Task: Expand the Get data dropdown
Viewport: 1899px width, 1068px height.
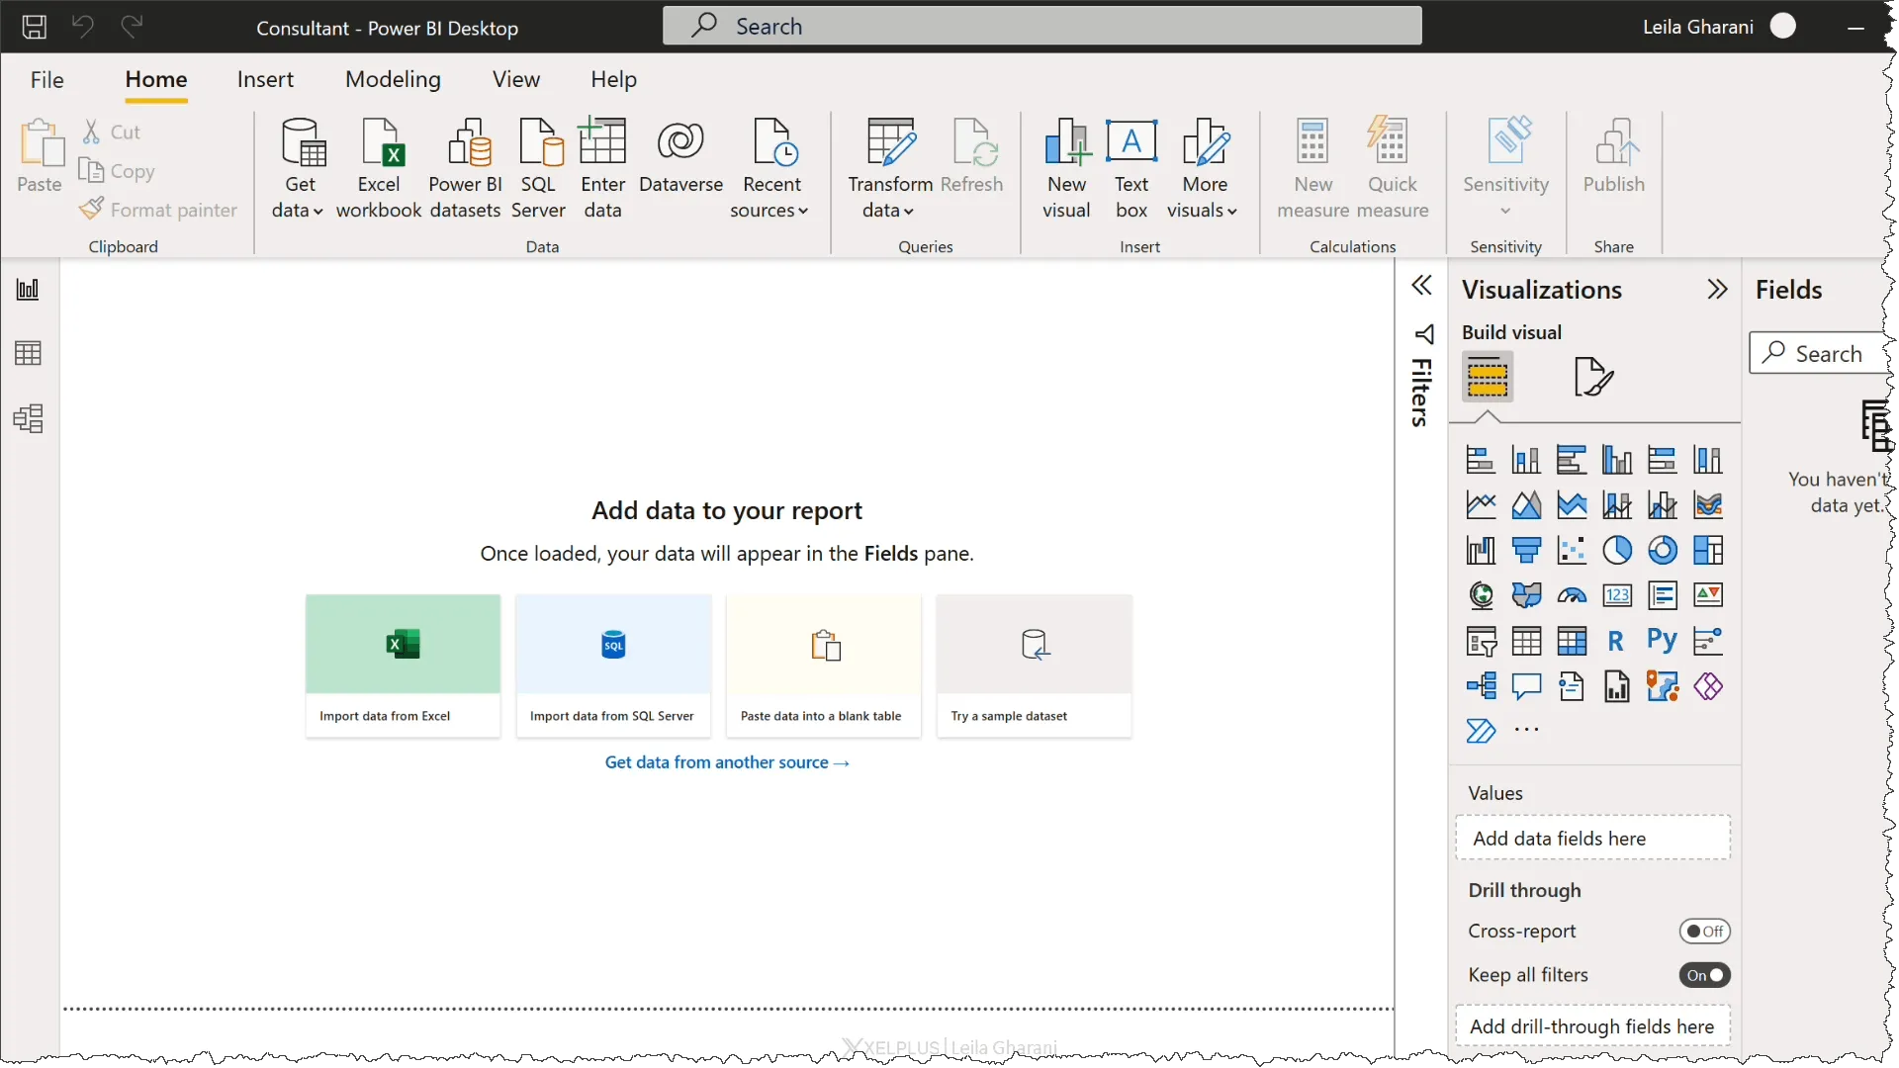Action: click(298, 211)
